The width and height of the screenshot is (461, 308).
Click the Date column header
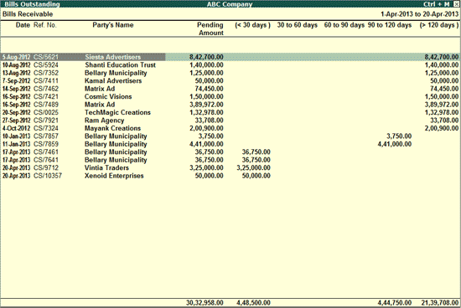click(23, 25)
